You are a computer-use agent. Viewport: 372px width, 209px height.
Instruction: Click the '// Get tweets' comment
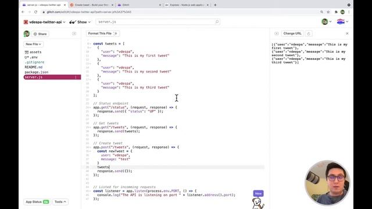click(x=106, y=123)
